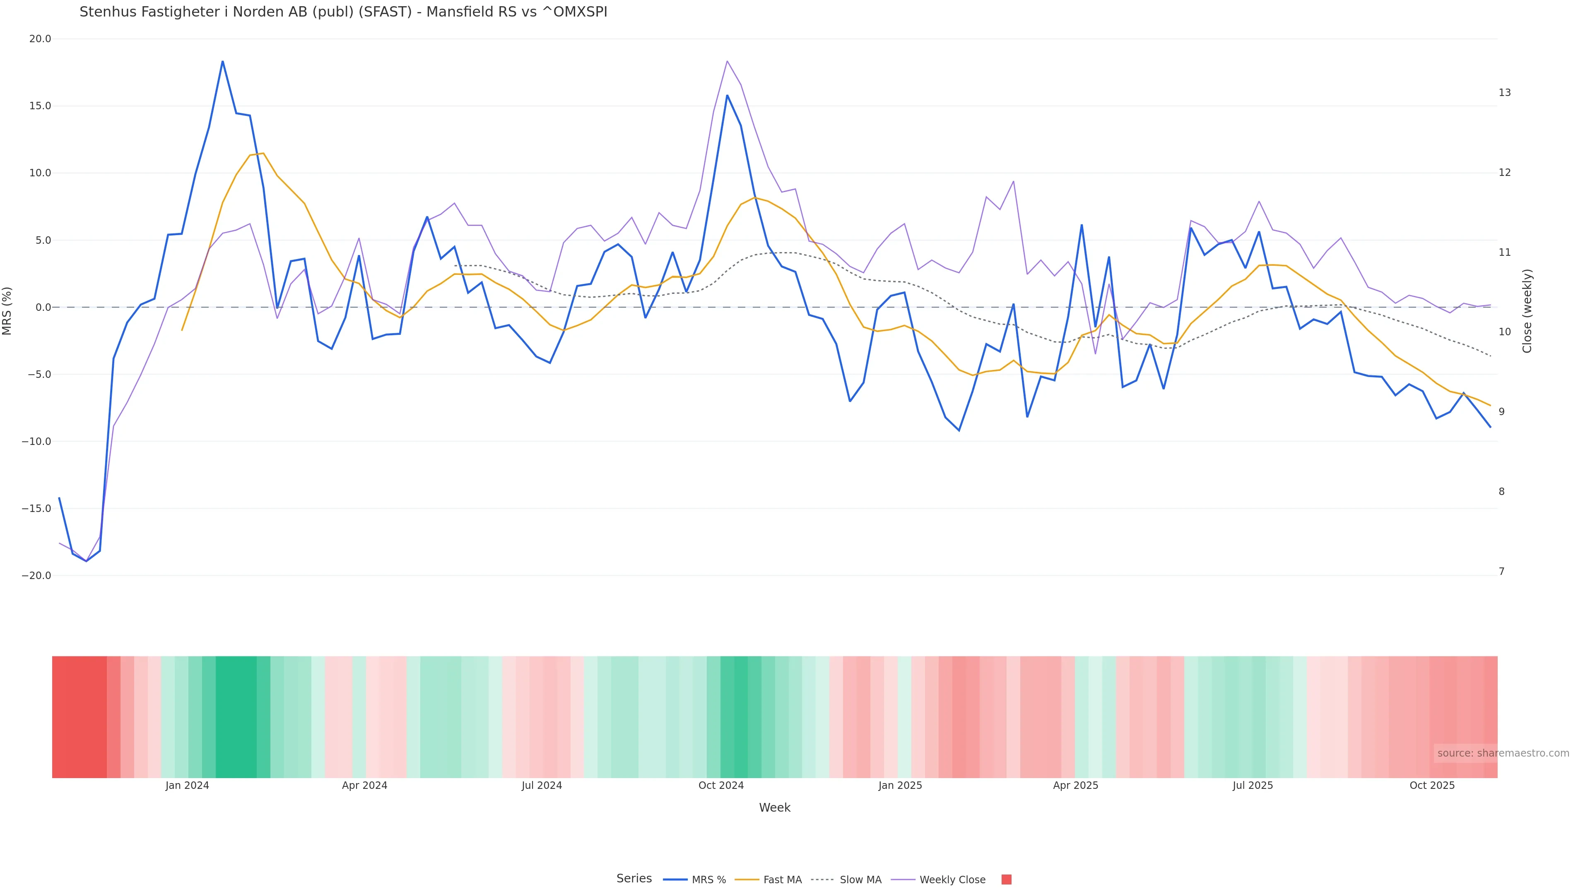Click the Week x-axis title
The height and width of the screenshot is (894, 1590).
click(774, 807)
